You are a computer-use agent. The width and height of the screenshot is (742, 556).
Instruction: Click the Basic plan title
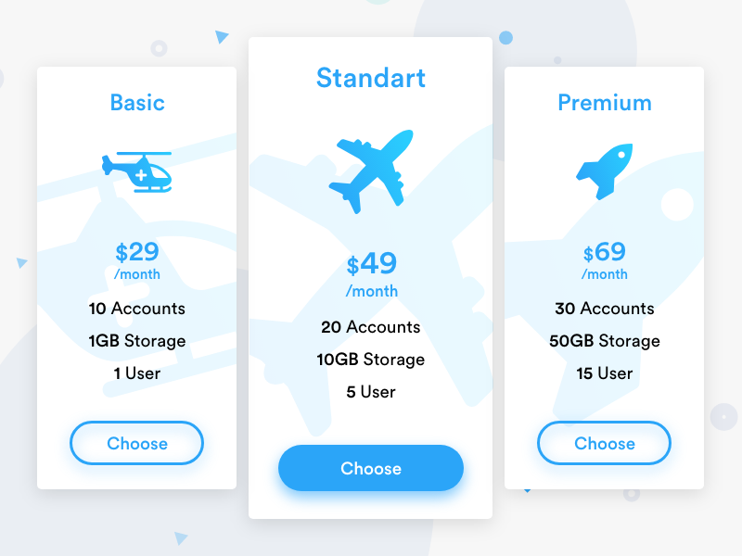[x=137, y=103]
